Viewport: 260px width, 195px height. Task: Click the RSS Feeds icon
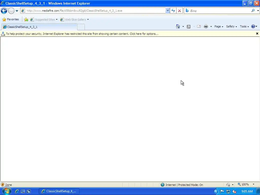189,26
